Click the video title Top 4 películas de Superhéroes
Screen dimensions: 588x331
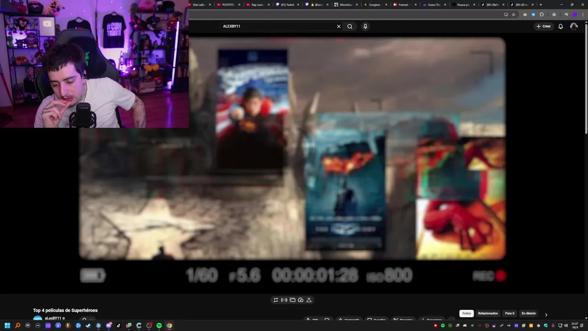[x=65, y=310]
